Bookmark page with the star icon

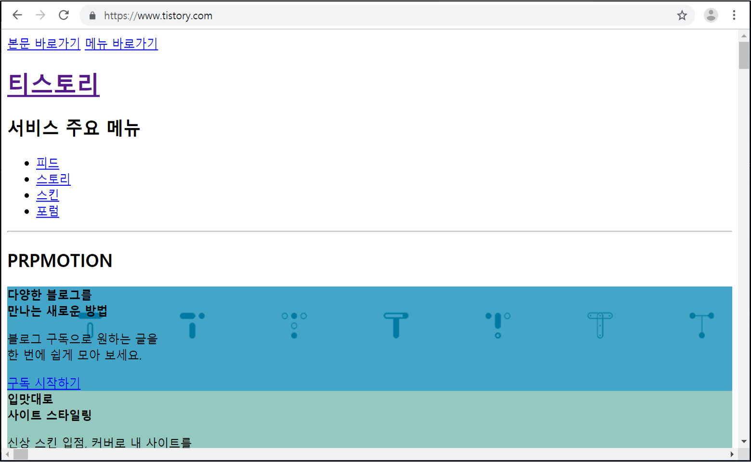point(682,15)
